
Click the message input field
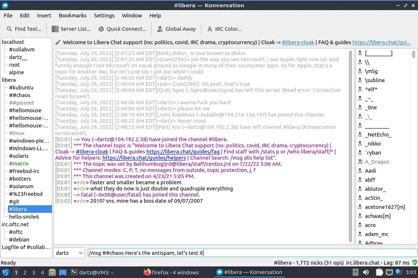pos(253,253)
